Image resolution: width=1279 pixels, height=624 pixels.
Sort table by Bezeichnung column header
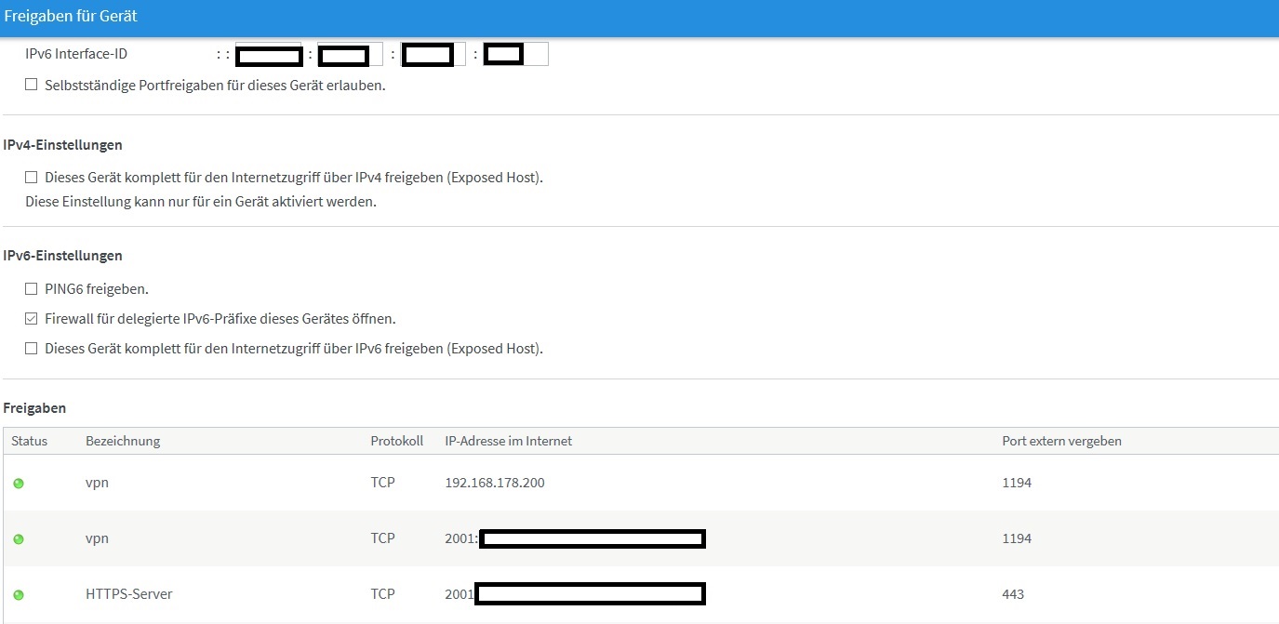(123, 441)
